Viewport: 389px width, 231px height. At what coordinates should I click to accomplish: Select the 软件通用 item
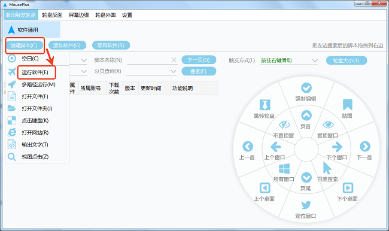(32, 29)
